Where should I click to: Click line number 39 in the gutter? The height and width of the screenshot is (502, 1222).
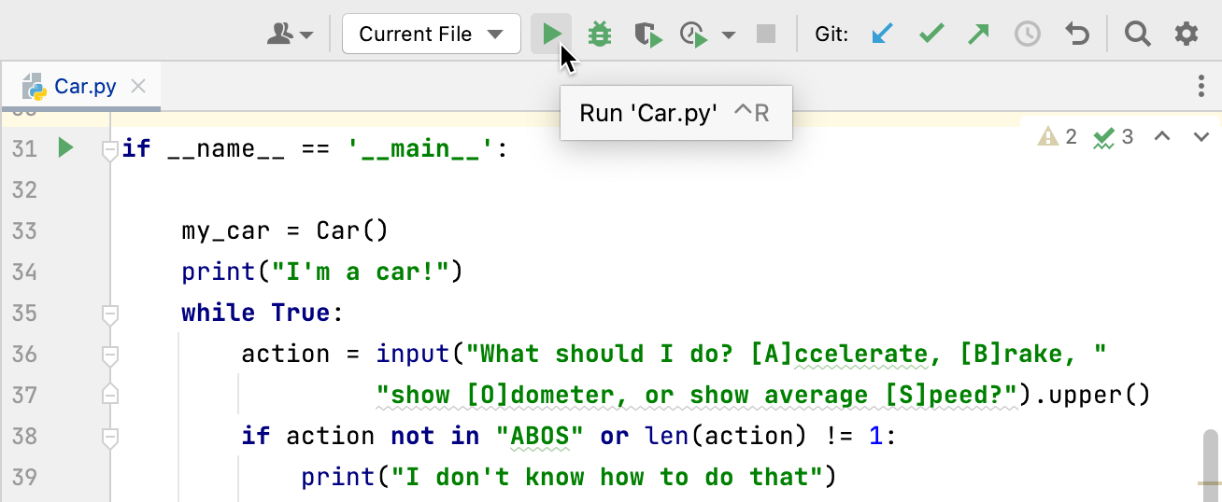pyautogui.click(x=24, y=477)
